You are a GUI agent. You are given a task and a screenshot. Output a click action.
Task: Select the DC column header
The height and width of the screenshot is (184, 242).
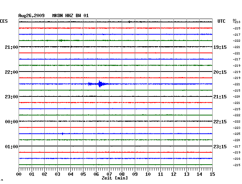click(x=235, y=20)
